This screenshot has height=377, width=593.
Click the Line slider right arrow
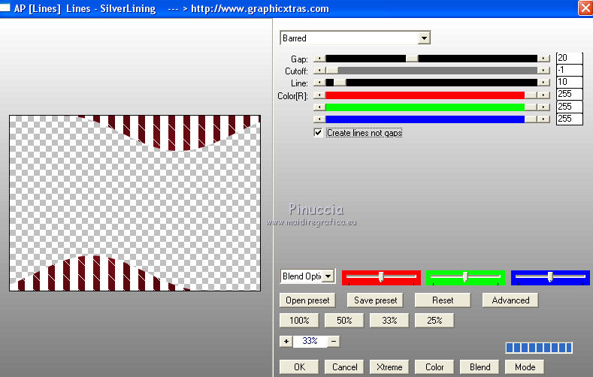tap(543, 83)
